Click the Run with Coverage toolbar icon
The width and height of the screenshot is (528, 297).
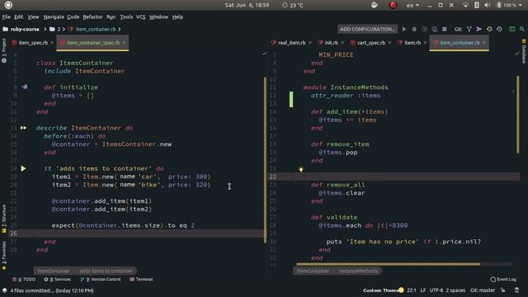pyautogui.click(x=424, y=30)
